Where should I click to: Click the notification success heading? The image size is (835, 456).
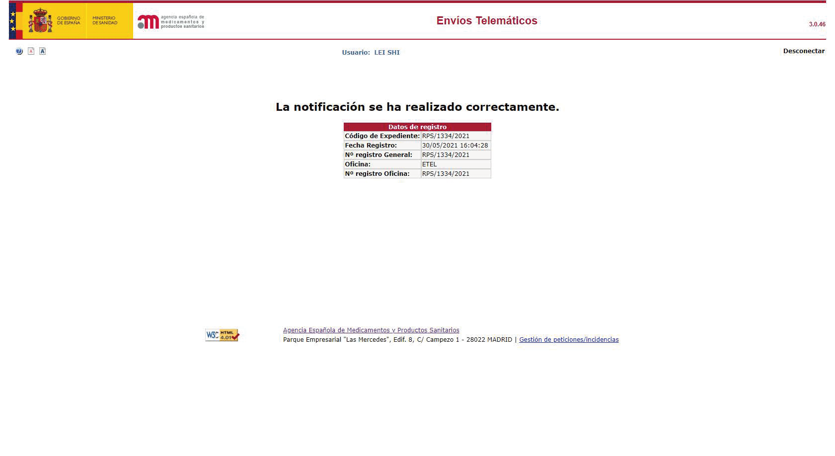click(417, 107)
